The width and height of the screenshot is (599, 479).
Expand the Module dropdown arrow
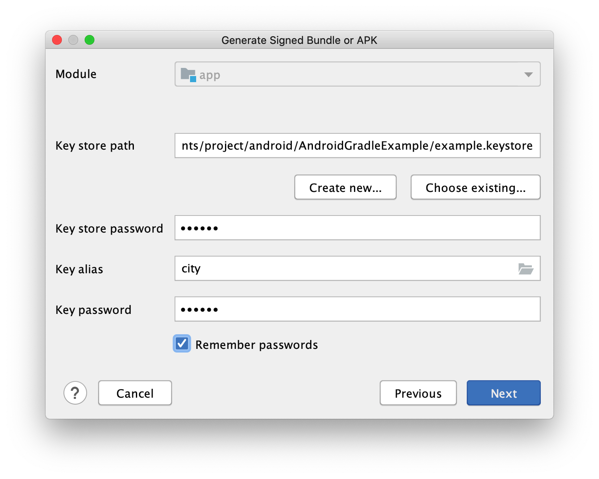(528, 74)
